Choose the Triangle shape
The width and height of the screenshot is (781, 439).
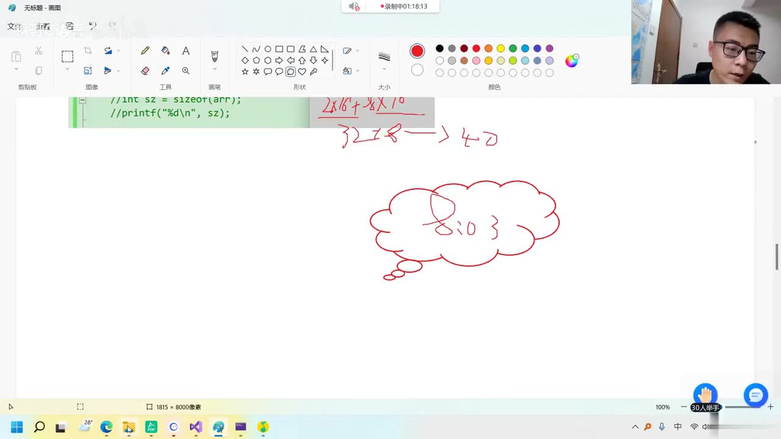click(313, 49)
